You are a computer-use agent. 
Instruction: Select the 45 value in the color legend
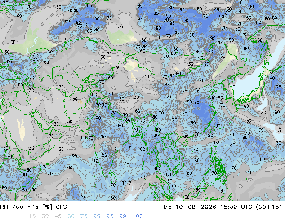point(58,216)
